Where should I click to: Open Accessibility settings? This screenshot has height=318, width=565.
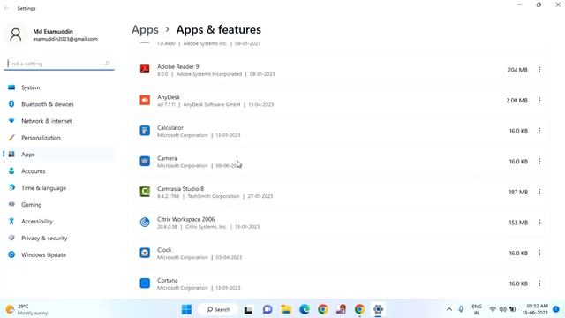(59, 222)
